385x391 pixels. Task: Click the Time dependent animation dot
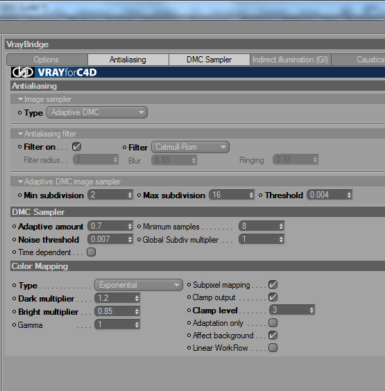tap(15, 252)
